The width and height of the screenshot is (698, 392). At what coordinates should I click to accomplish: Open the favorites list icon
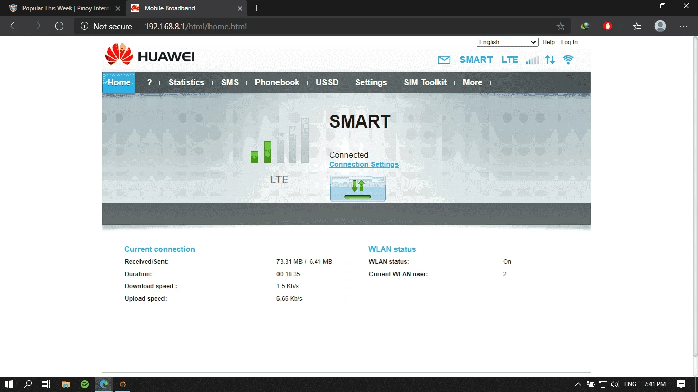637,26
